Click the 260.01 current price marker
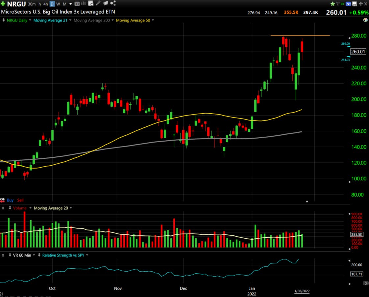 pos(358,52)
